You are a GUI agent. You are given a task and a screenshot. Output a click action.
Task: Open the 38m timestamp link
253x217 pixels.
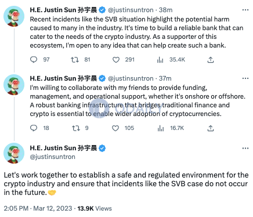point(165,10)
